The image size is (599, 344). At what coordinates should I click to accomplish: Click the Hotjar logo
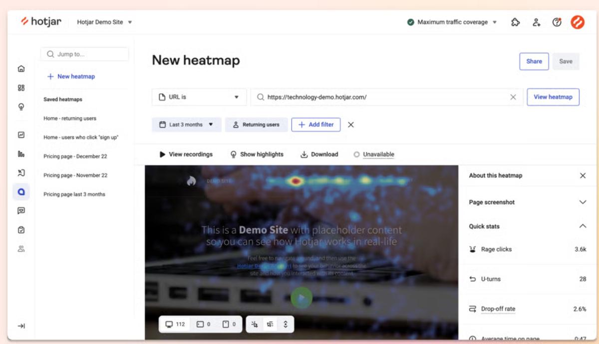[40, 22]
